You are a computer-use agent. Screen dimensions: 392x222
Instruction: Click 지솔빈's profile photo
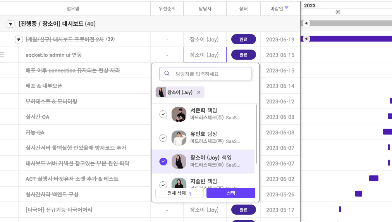pos(179,183)
